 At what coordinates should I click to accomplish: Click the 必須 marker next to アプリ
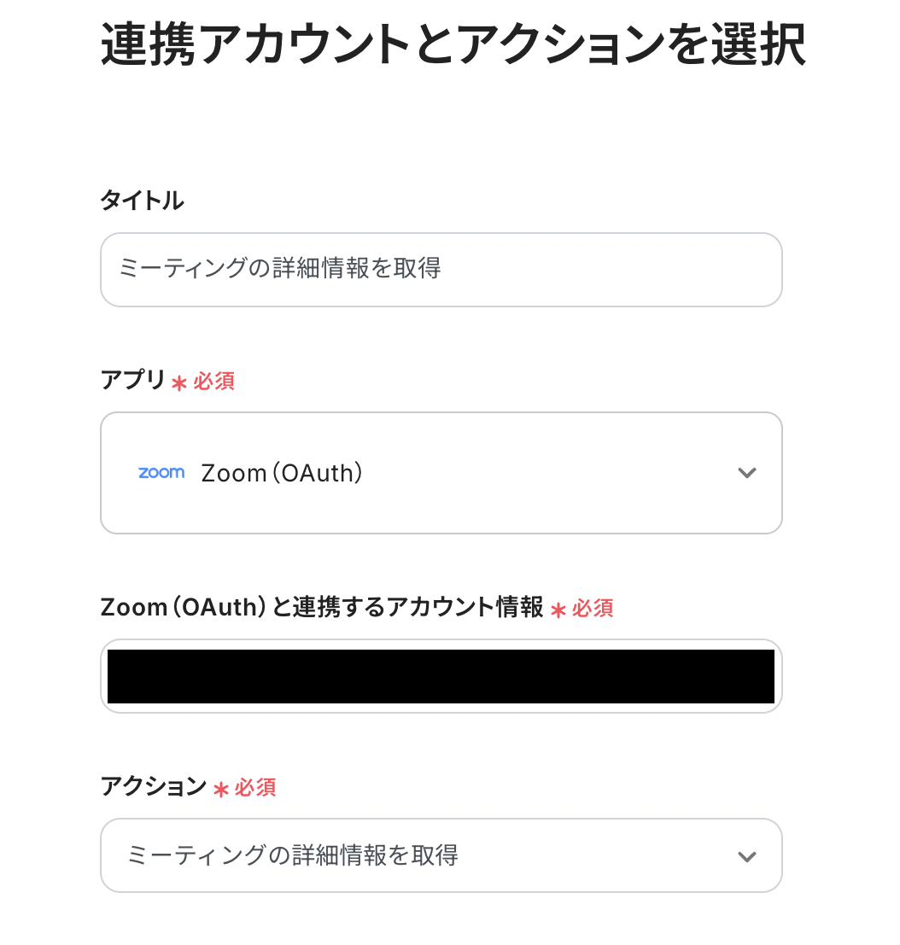coord(213,382)
